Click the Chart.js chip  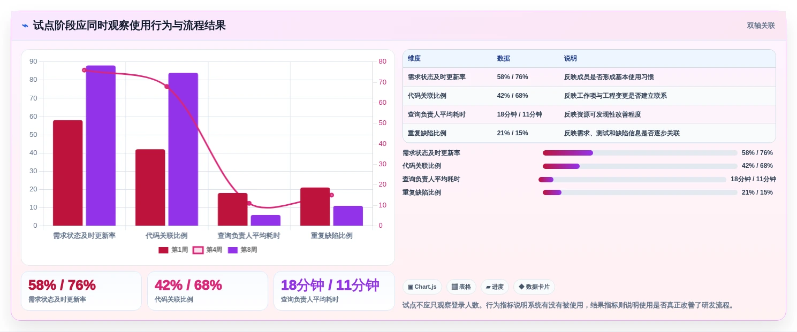click(x=422, y=287)
